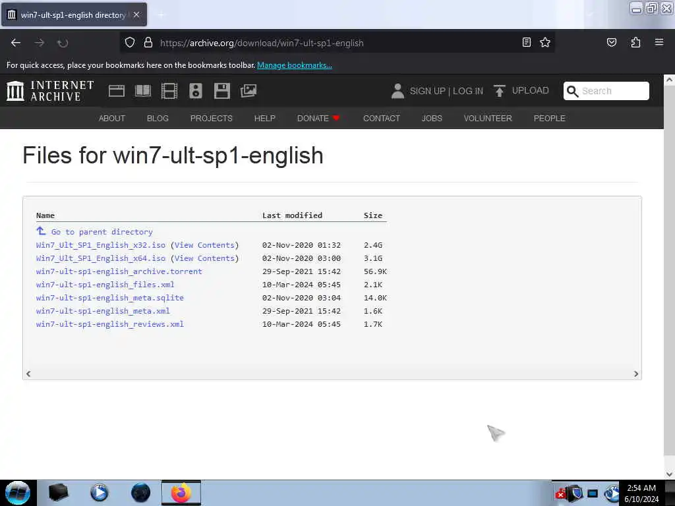Click Manage bookmarks link
This screenshot has width=675, height=506.
click(x=295, y=65)
